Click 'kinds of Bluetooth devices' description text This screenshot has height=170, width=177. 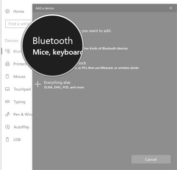[x=109, y=49]
